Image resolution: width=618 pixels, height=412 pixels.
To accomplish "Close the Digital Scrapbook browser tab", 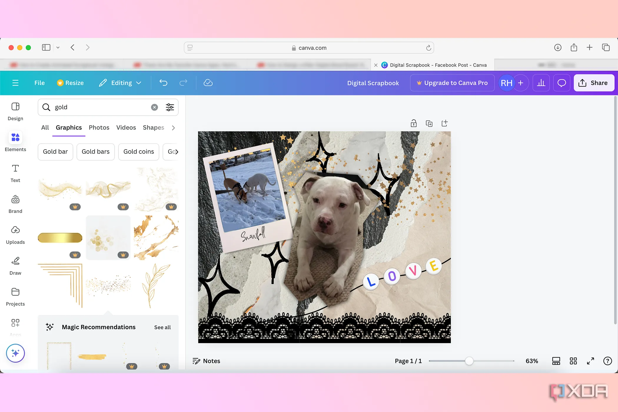I will [x=376, y=65].
